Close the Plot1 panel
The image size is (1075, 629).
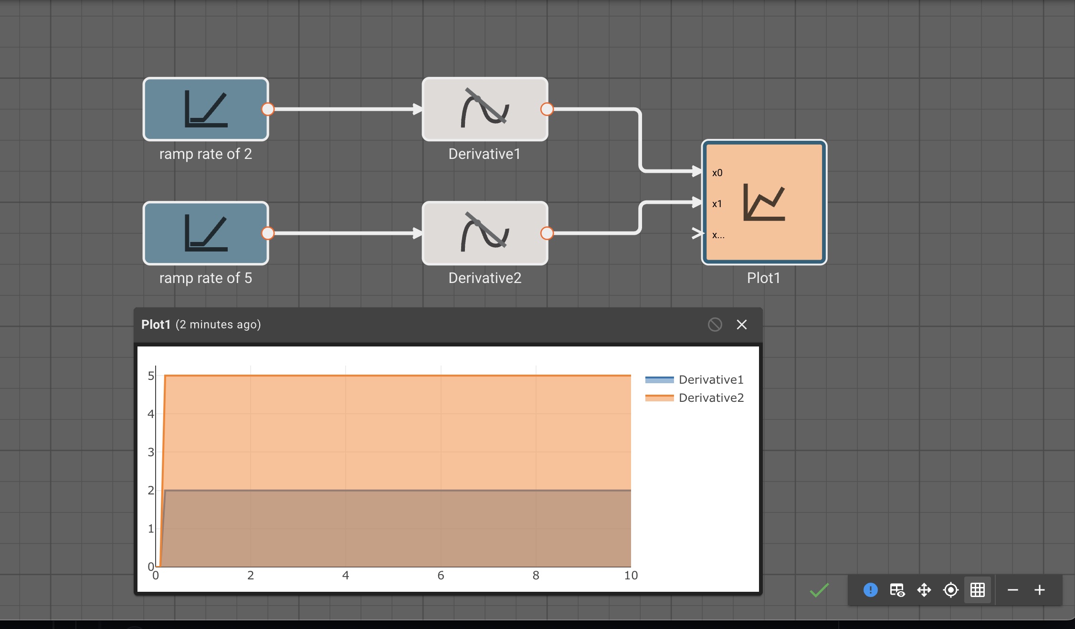pos(742,325)
